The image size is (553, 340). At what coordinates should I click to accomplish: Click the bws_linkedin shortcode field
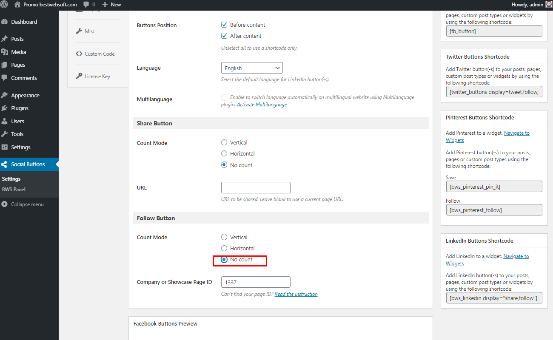click(x=494, y=298)
